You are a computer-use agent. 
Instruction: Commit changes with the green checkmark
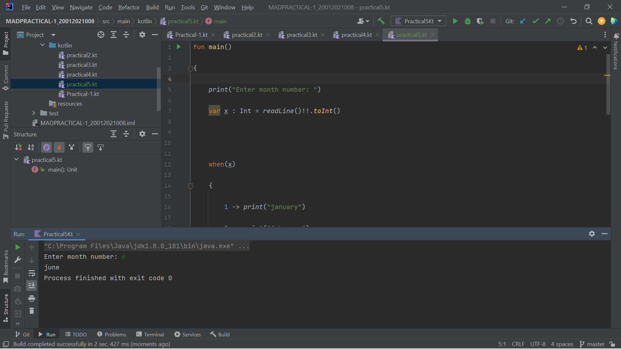click(535, 21)
